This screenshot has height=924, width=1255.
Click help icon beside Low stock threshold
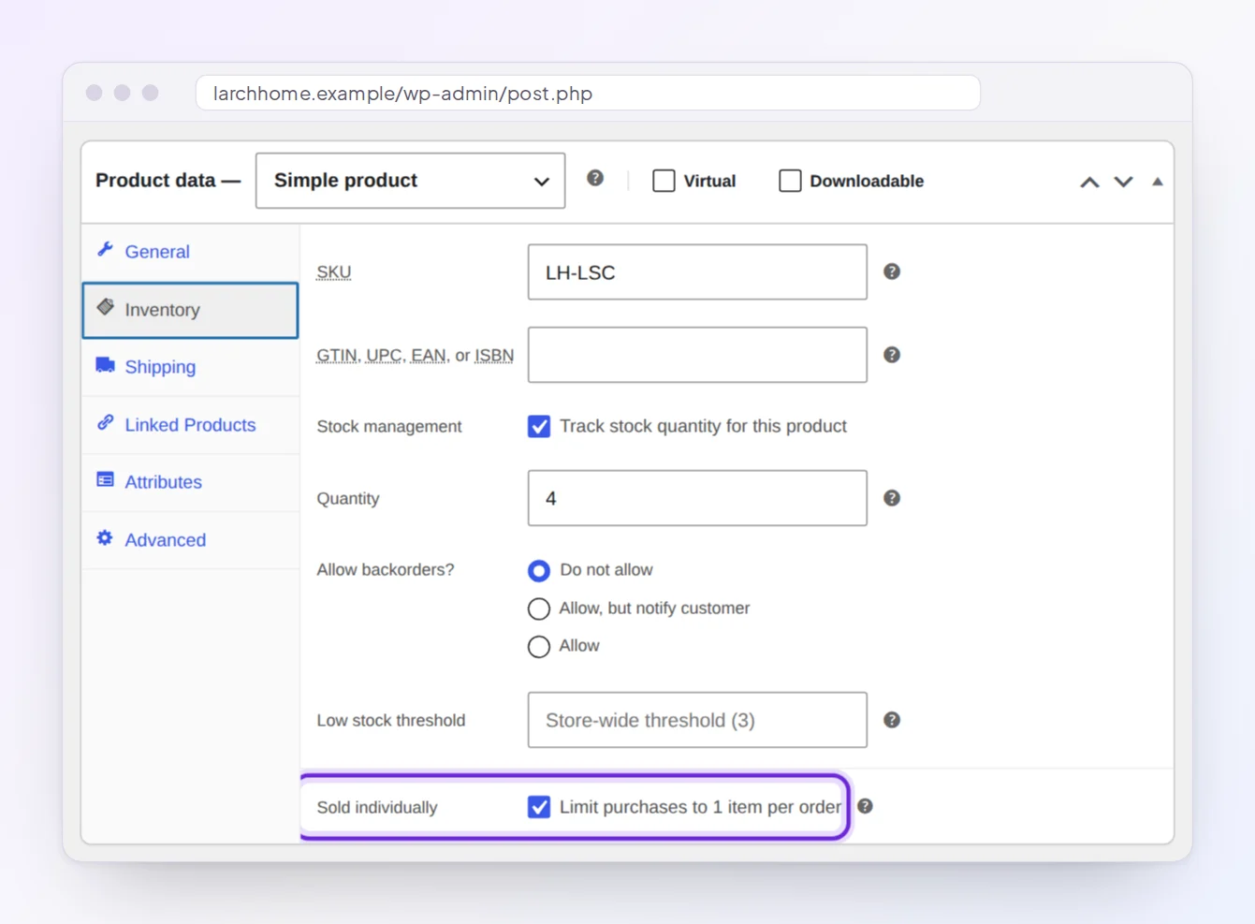tap(892, 720)
